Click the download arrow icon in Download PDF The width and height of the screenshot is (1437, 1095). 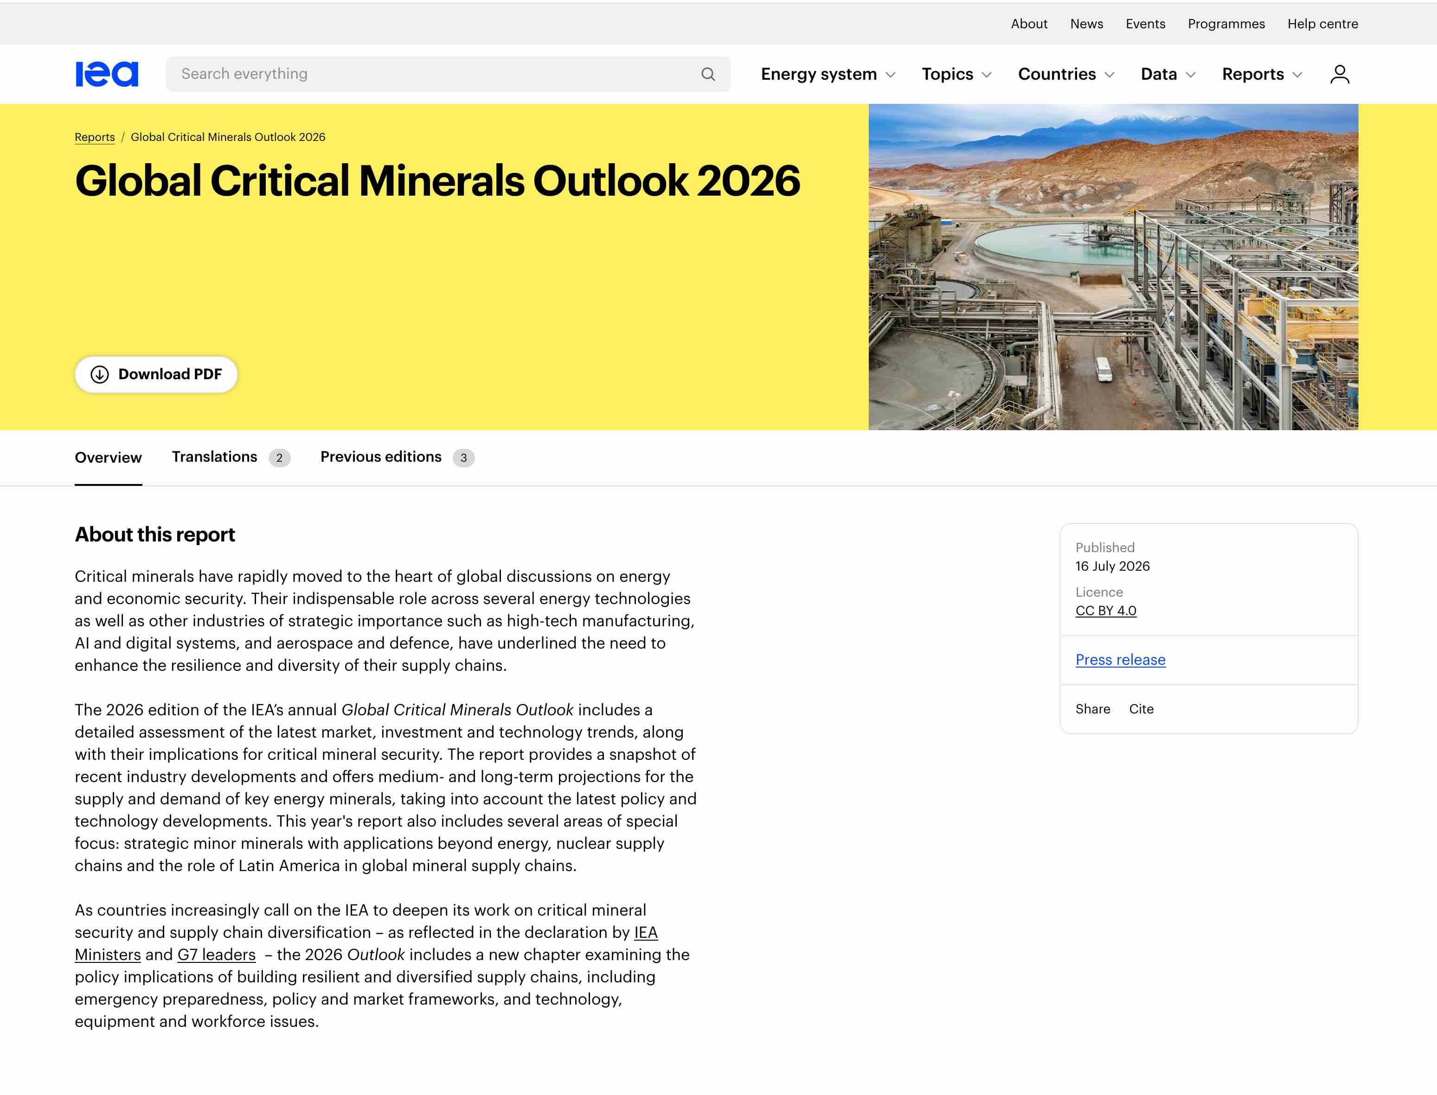pyautogui.click(x=100, y=374)
